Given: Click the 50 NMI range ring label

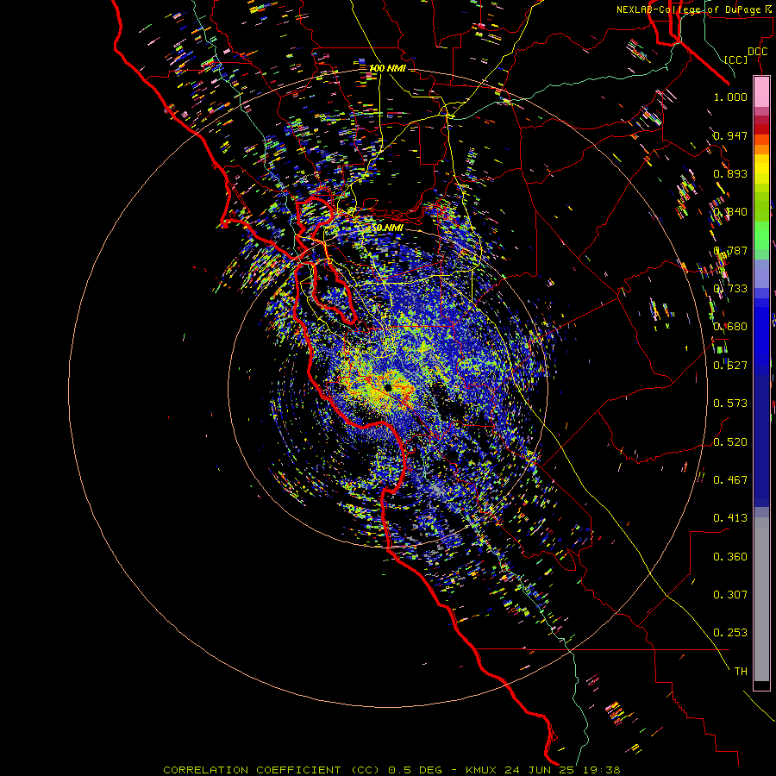Looking at the screenshot, I should [x=387, y=228].
